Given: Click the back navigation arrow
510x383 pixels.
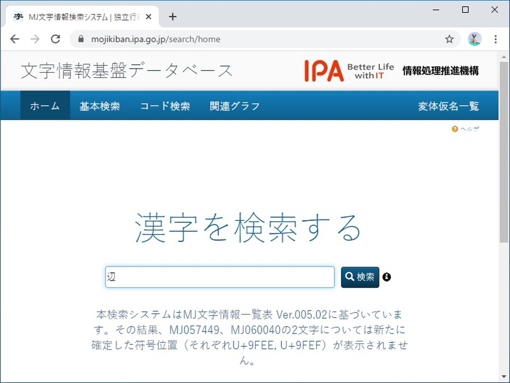Looking at the screenshot, I should coord(15,38).
